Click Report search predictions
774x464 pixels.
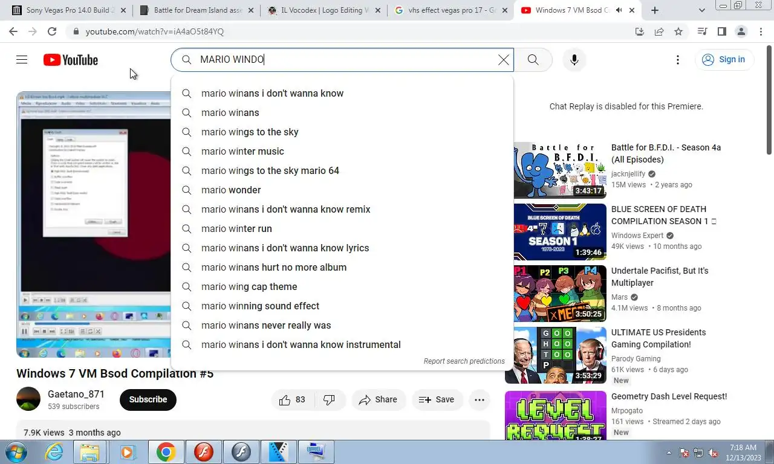pyautogui.click(x=464, y=361)
